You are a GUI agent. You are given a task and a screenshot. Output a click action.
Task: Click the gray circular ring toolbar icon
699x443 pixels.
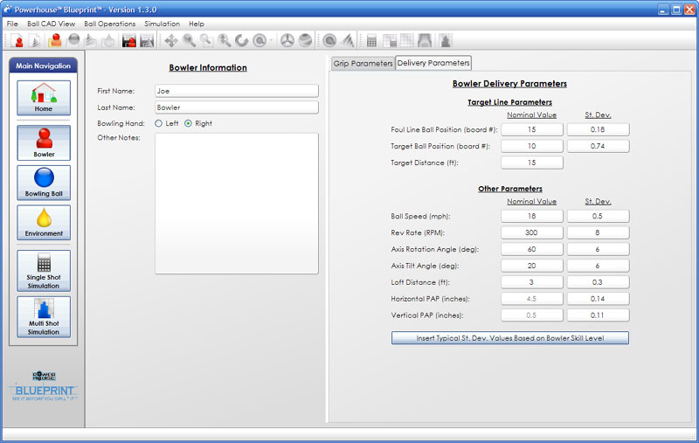click(x=329, y=40)
